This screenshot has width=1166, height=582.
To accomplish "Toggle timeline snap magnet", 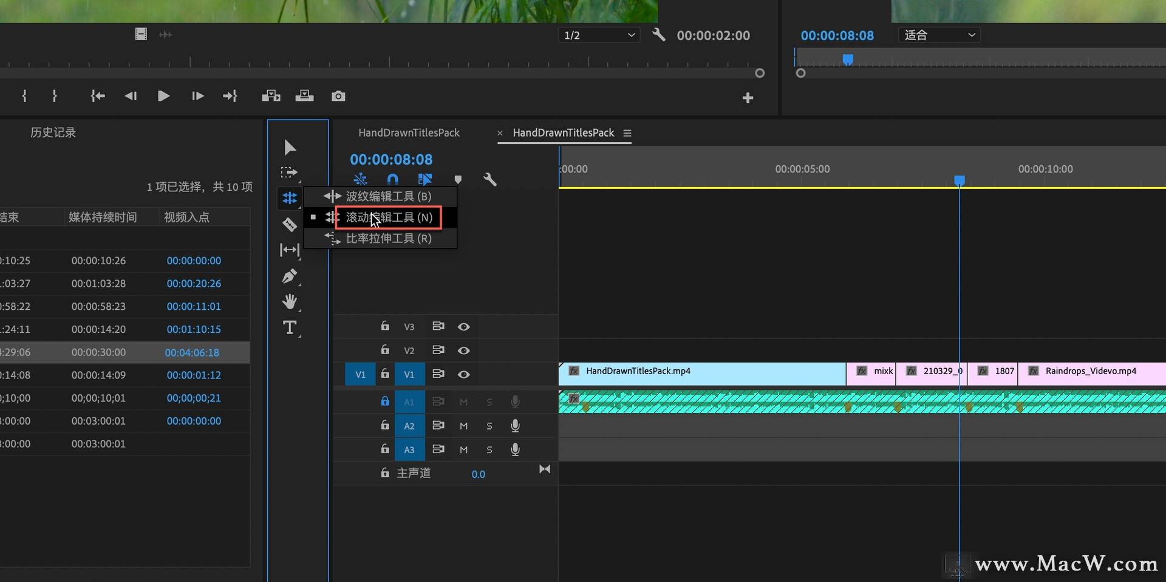I will tap(393, 179).
